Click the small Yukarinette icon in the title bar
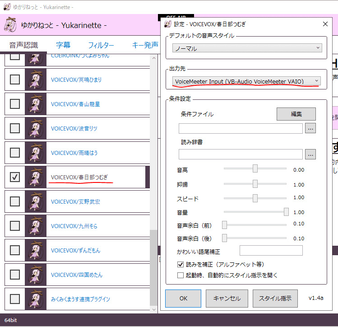The image size is (338, 327). tap(7, 7)
